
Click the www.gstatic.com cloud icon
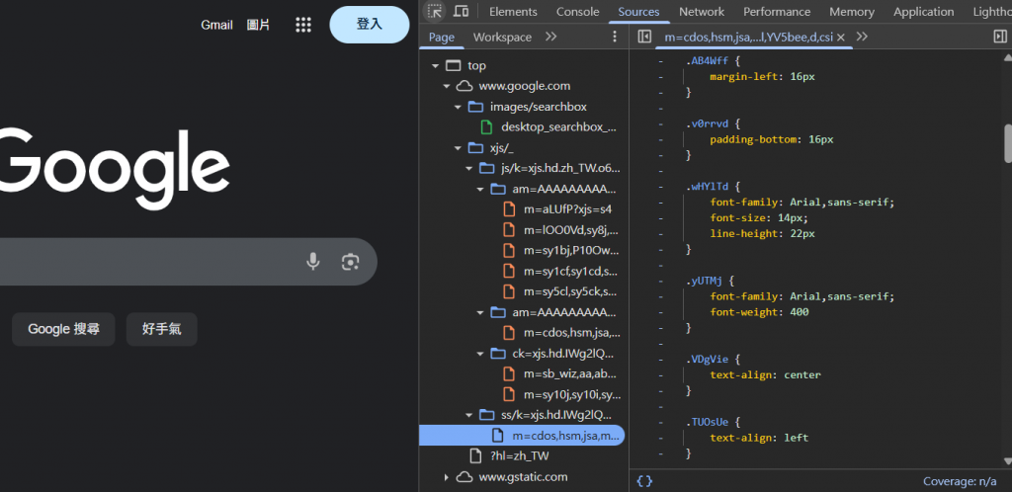coord(464,477)
